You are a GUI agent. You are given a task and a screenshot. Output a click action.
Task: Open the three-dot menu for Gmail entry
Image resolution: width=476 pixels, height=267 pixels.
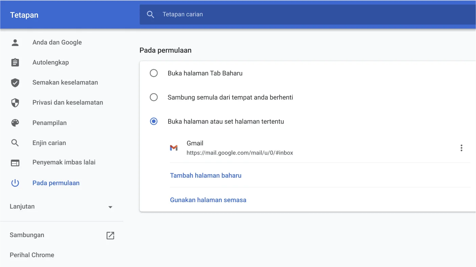coord(461,148)
